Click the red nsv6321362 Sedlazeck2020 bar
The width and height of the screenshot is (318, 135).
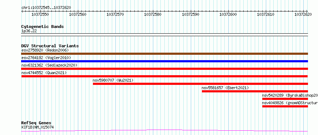point(164,69)
